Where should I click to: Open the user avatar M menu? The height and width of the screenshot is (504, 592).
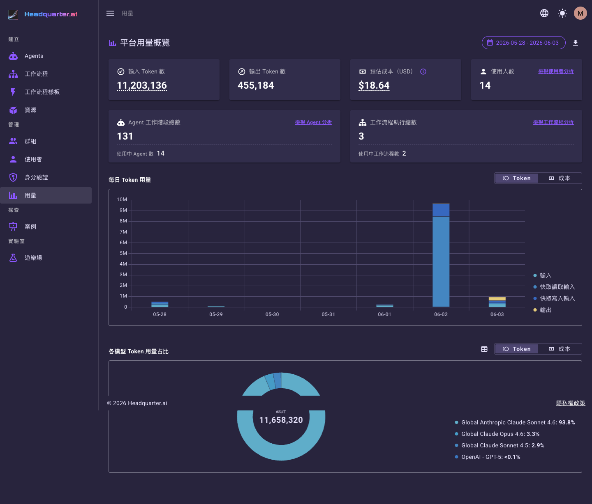pyautogui.click(x=580, y=13)
